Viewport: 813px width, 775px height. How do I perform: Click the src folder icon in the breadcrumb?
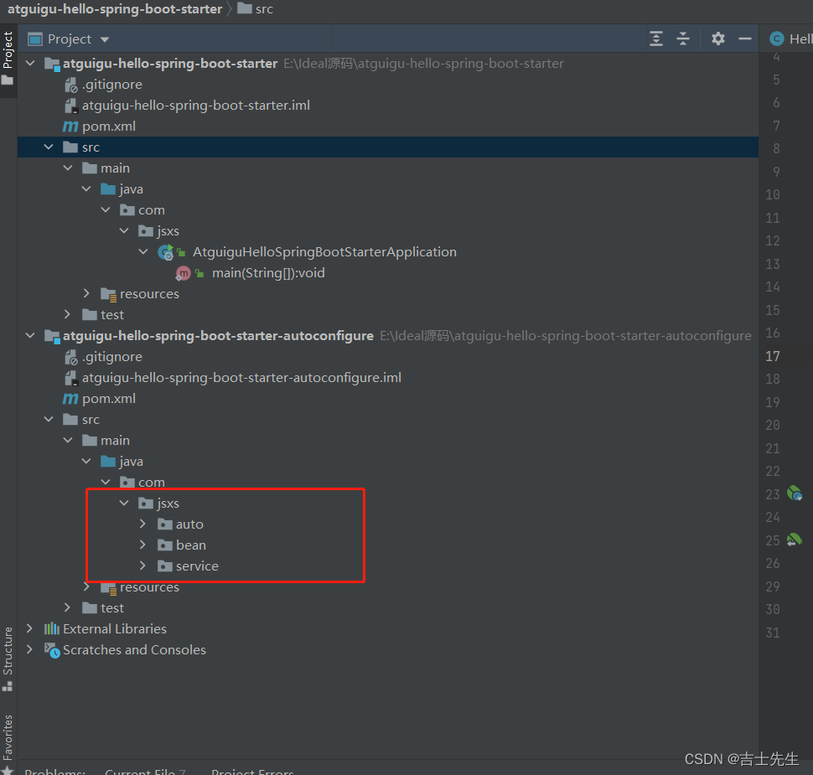click(244, 8)
